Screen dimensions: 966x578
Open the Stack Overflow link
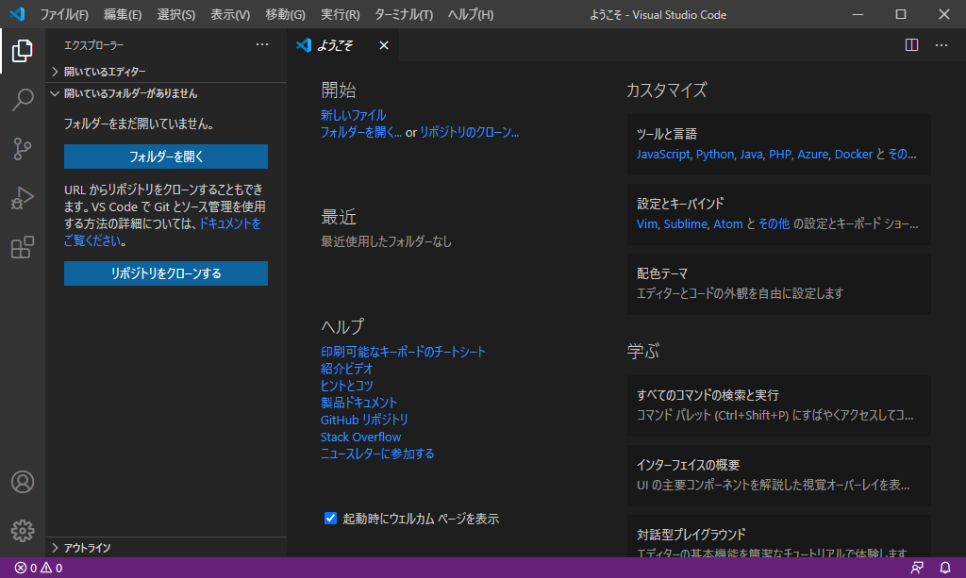pyautogui.click(x=360, y=438)
